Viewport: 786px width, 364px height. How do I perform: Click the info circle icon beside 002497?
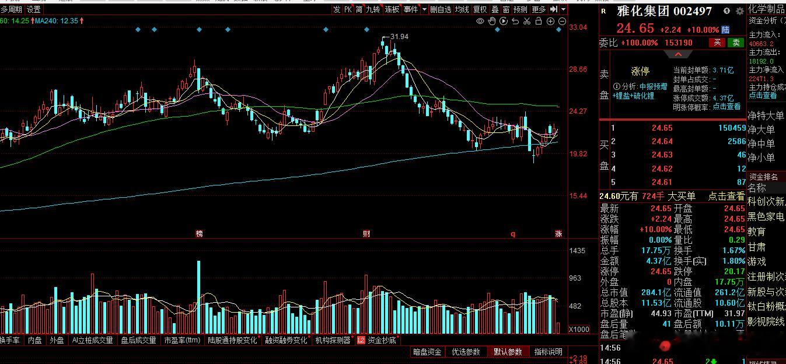(727, 10)
